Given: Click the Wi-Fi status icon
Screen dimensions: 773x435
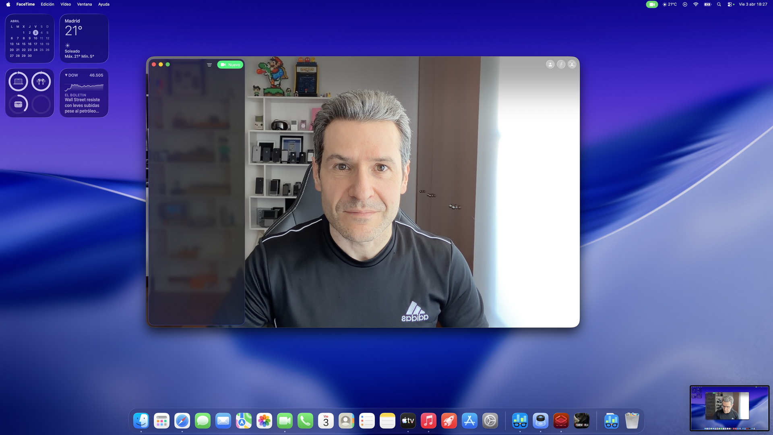Looking at the screenshot, I should (696, 4).
